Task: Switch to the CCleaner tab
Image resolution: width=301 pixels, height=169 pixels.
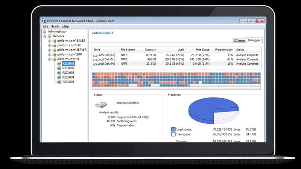Action: [x=240, y=41]
